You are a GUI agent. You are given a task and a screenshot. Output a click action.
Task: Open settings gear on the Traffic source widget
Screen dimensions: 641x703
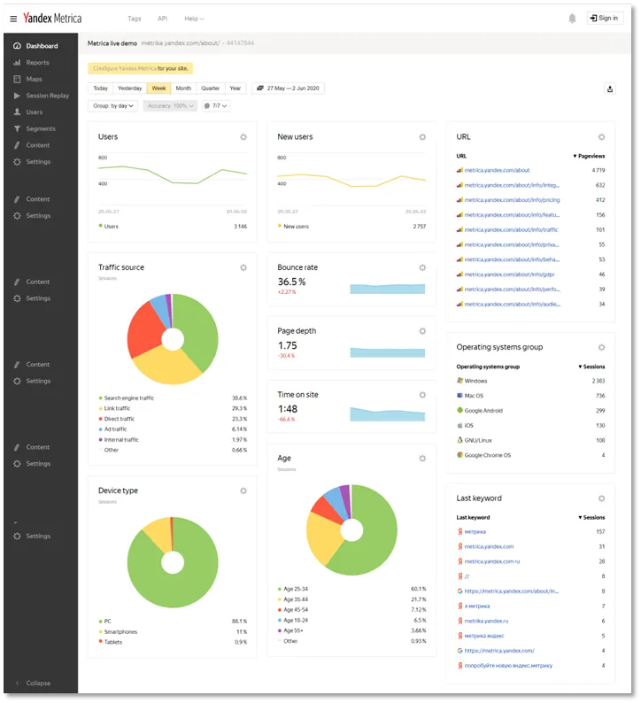tap(243, 267)
